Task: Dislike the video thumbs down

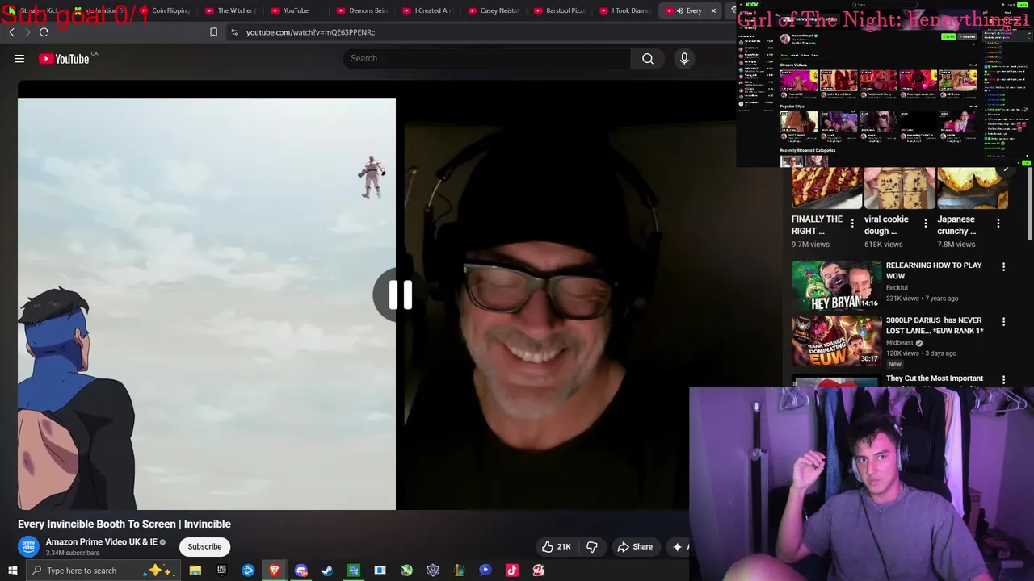Action: pos(592,546)
